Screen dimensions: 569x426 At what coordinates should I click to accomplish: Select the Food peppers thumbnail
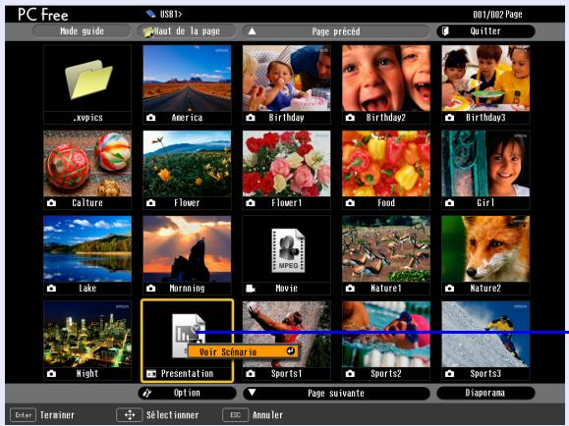[386, 164]
